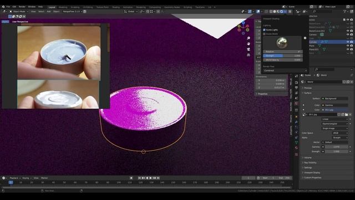Open the Render properties tab icon
This screenshot has height=200, width=355.
[296, 83]
